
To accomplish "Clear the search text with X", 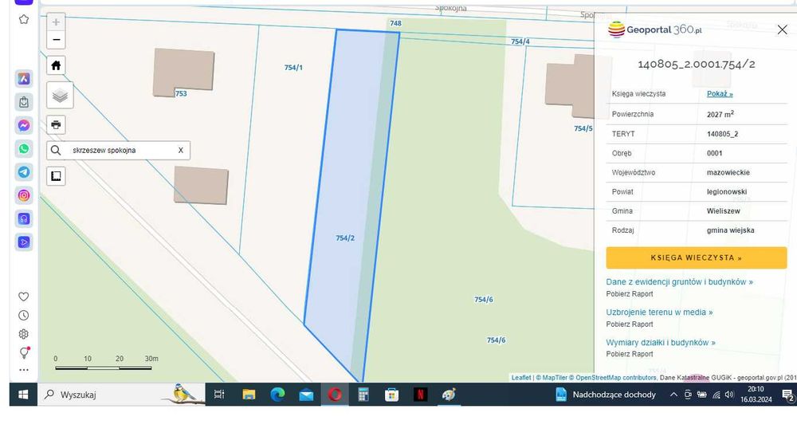I will pos(180,151).
